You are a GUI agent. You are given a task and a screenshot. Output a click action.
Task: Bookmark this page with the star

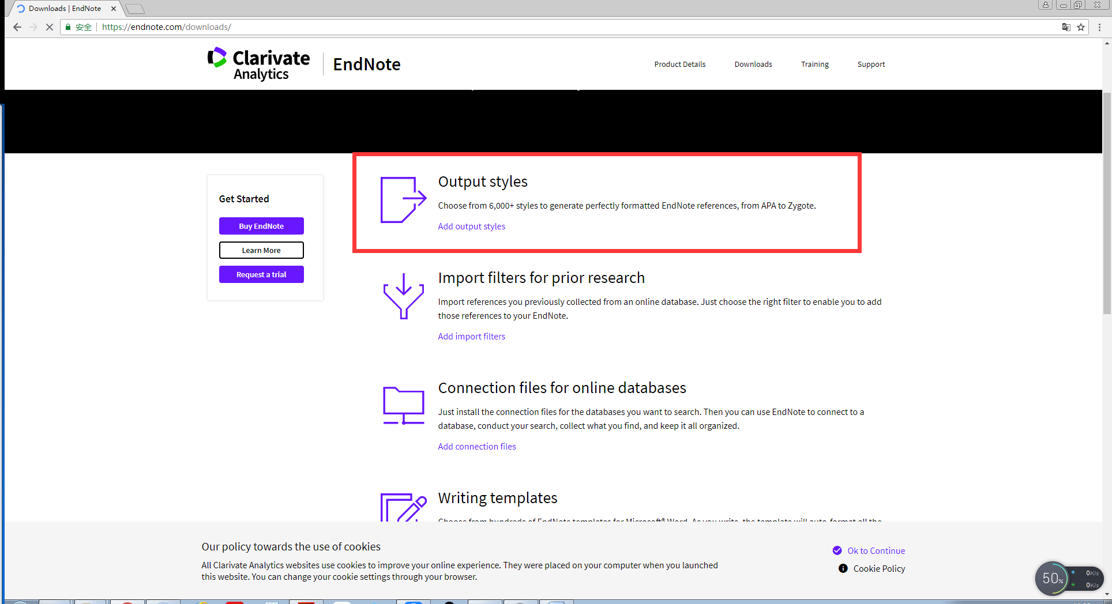1081,27
